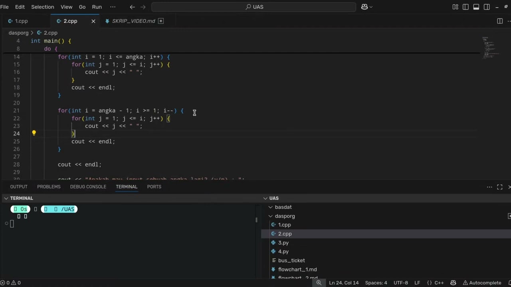The image size is (511, 287).
Task: Go back with navigation arrow
Action: click(133, 7)
